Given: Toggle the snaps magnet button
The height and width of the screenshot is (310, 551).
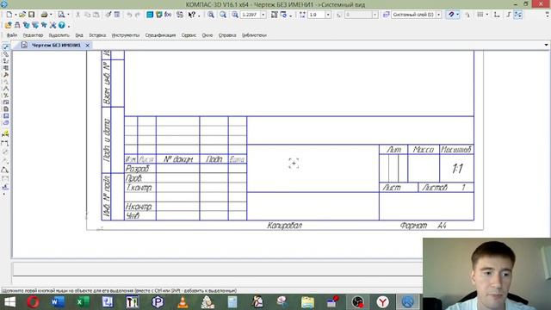Looking at the screenshot, I should [x=451, y=15].
